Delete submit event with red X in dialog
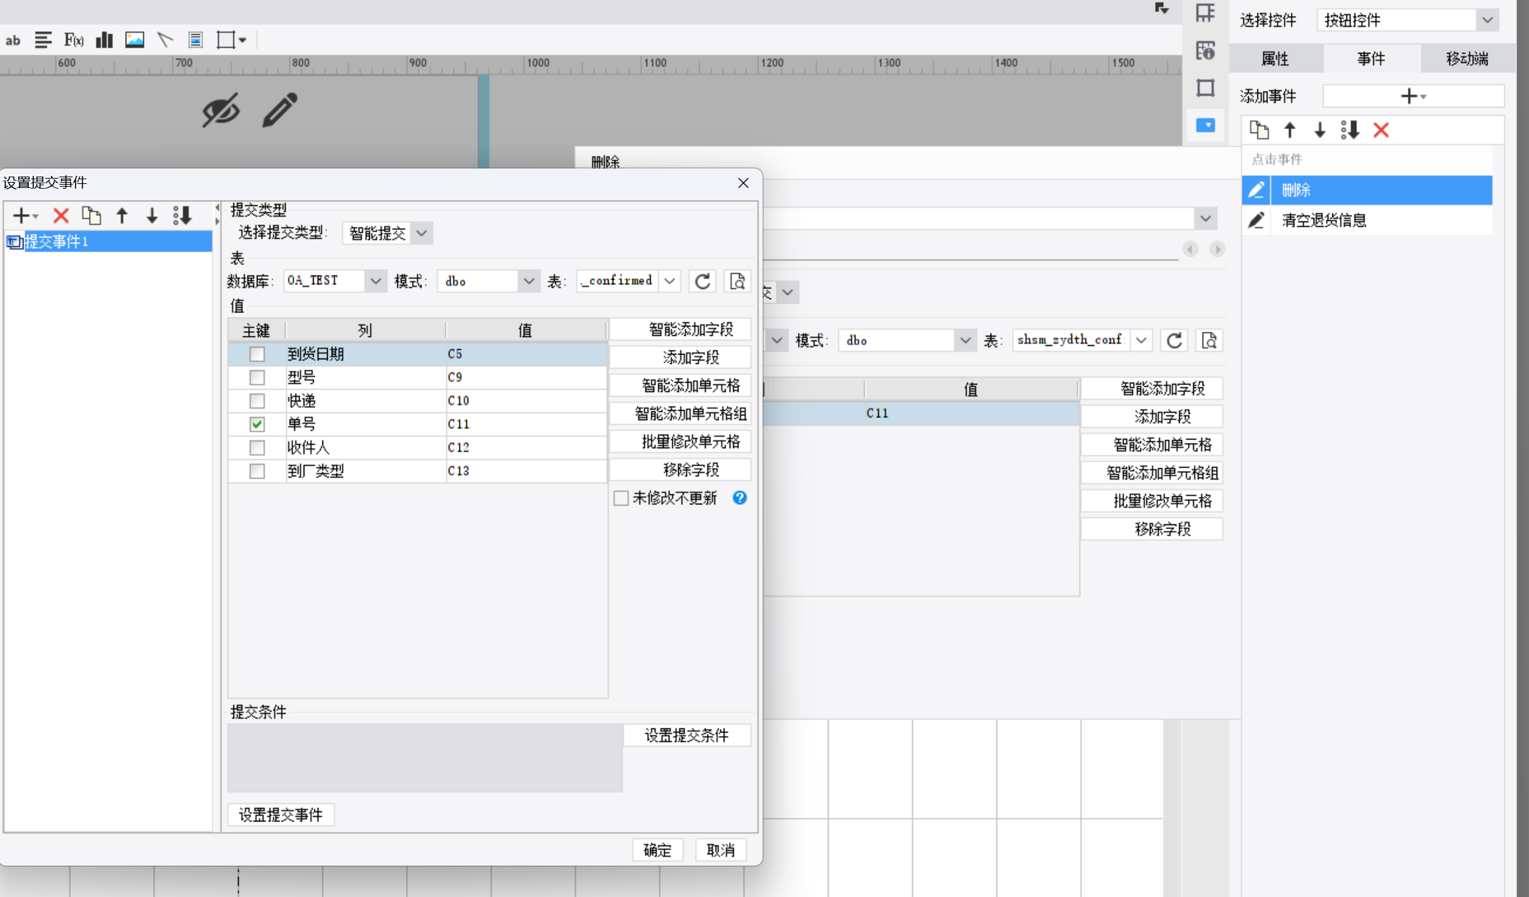The height and width of the screenshot is (897, 1529). pyautogui.click(x=61, y=215)
